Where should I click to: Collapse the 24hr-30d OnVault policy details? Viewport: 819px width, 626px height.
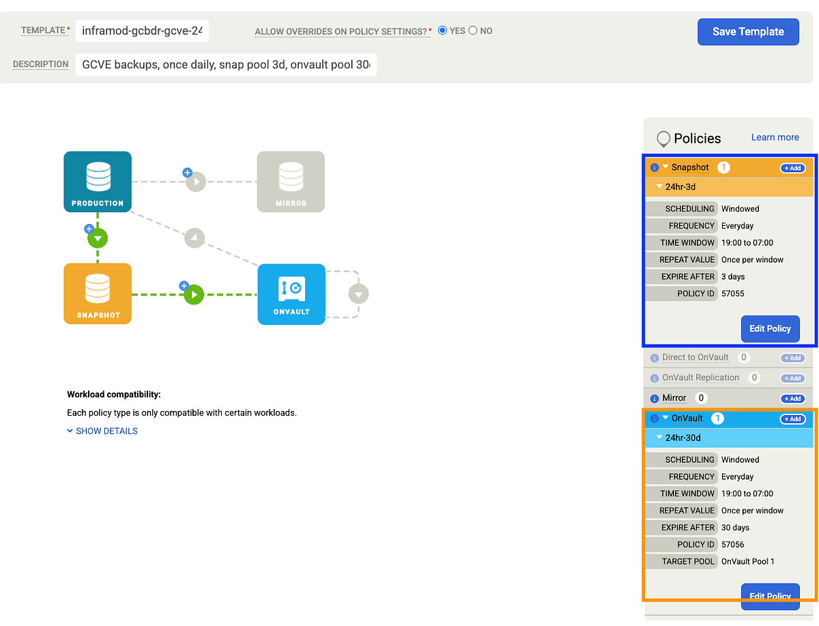tap(659, 438)
